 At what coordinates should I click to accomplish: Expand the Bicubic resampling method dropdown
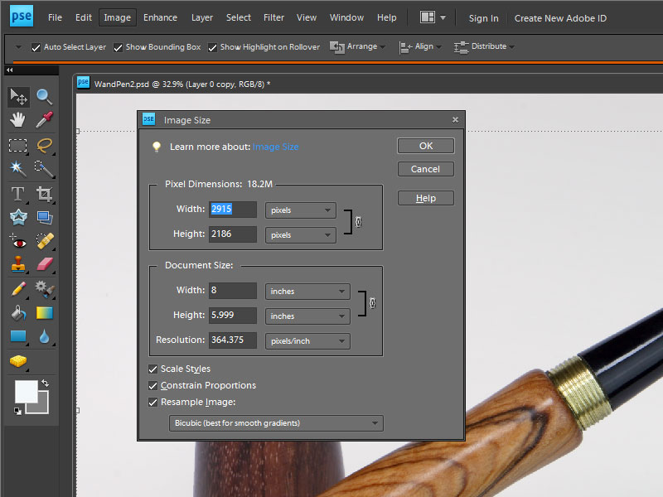point(278,423)
